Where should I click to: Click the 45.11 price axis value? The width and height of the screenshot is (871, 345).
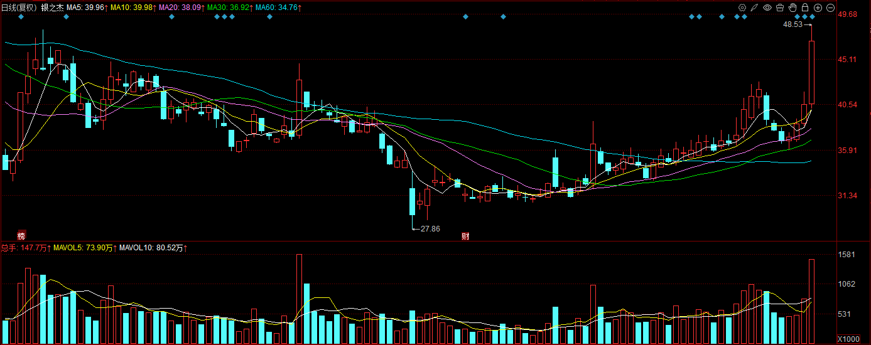[848, 60]
